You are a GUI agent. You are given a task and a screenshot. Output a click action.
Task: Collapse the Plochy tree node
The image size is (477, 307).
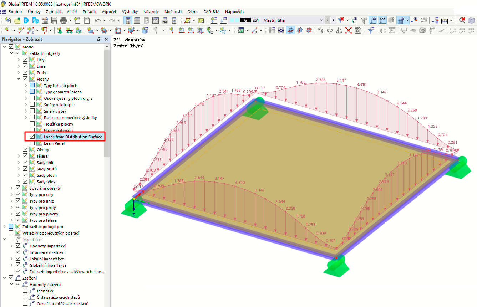[x=19, y=79]
